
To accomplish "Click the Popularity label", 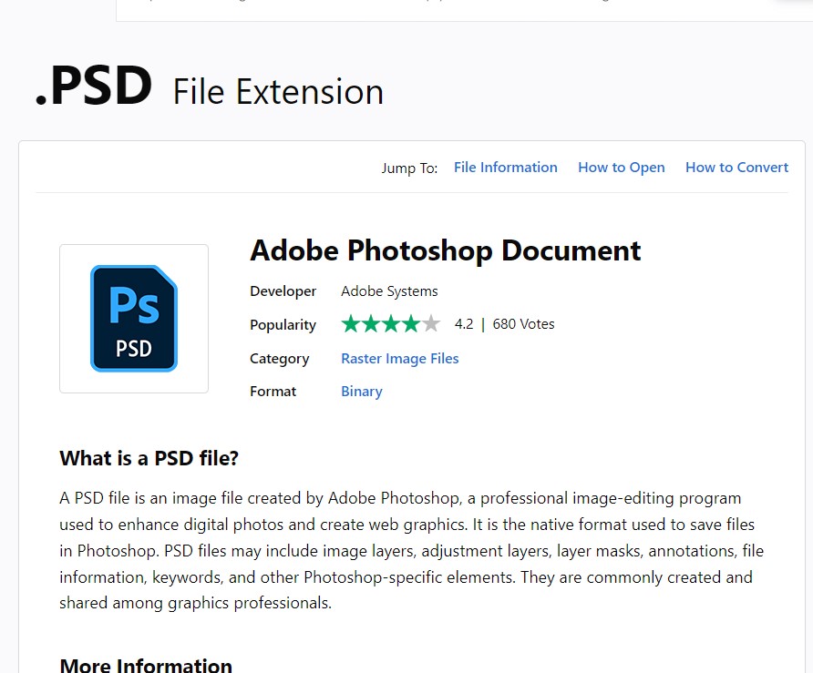I will (x=283, y=325).
